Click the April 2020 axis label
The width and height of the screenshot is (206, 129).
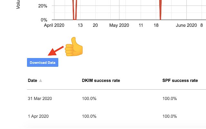(54, 25)
